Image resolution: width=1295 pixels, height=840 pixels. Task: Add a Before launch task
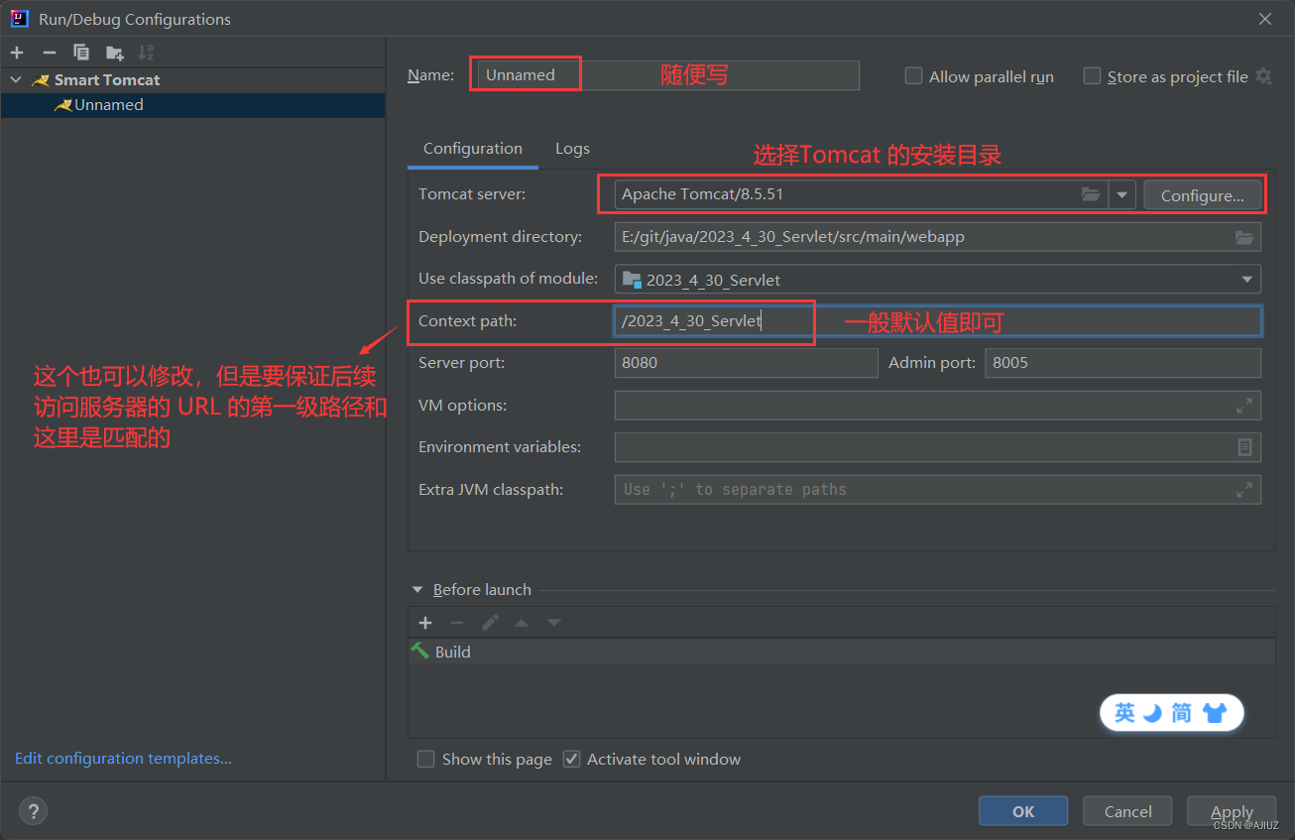click(425, 623)
